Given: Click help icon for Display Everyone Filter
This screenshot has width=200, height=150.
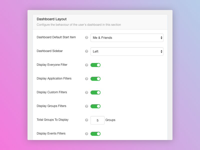Looking at the screenshot, I should point(86,65).
